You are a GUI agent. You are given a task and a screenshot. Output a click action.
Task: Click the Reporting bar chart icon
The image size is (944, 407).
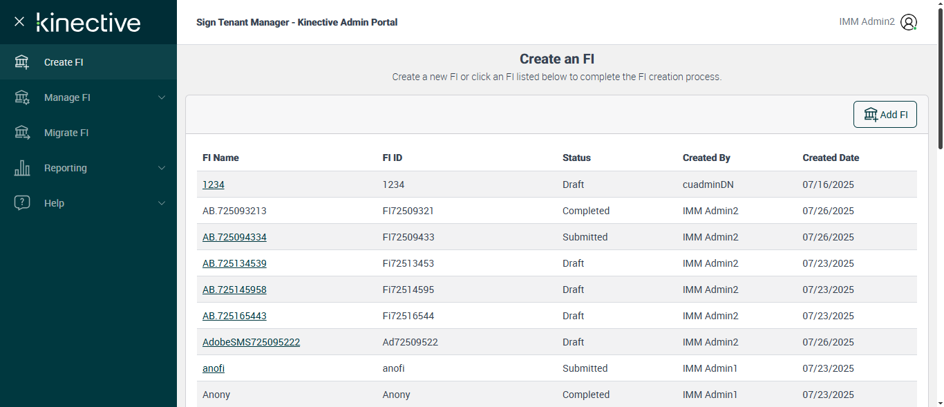coord(22,168)
